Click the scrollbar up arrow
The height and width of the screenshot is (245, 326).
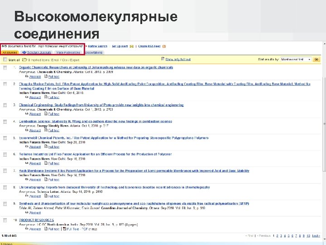324,44
